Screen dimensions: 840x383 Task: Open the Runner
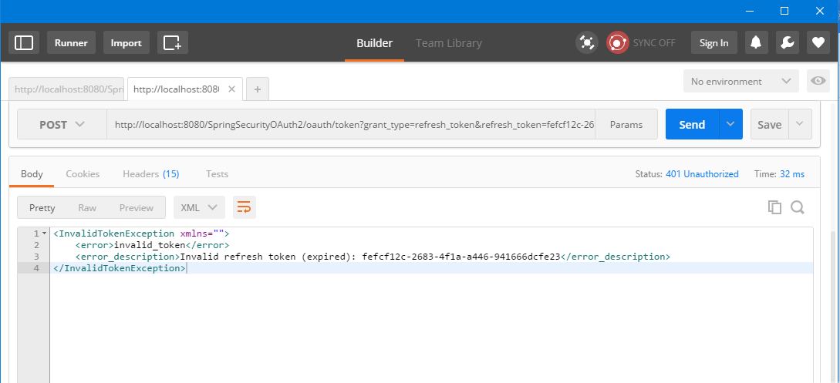(x=71, y=43)
